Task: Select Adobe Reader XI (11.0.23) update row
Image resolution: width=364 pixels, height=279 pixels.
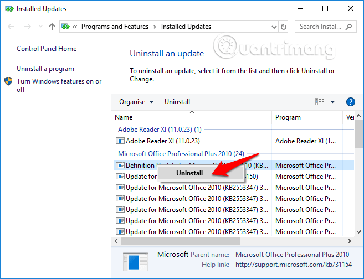Action: click(x=234, y=141)
